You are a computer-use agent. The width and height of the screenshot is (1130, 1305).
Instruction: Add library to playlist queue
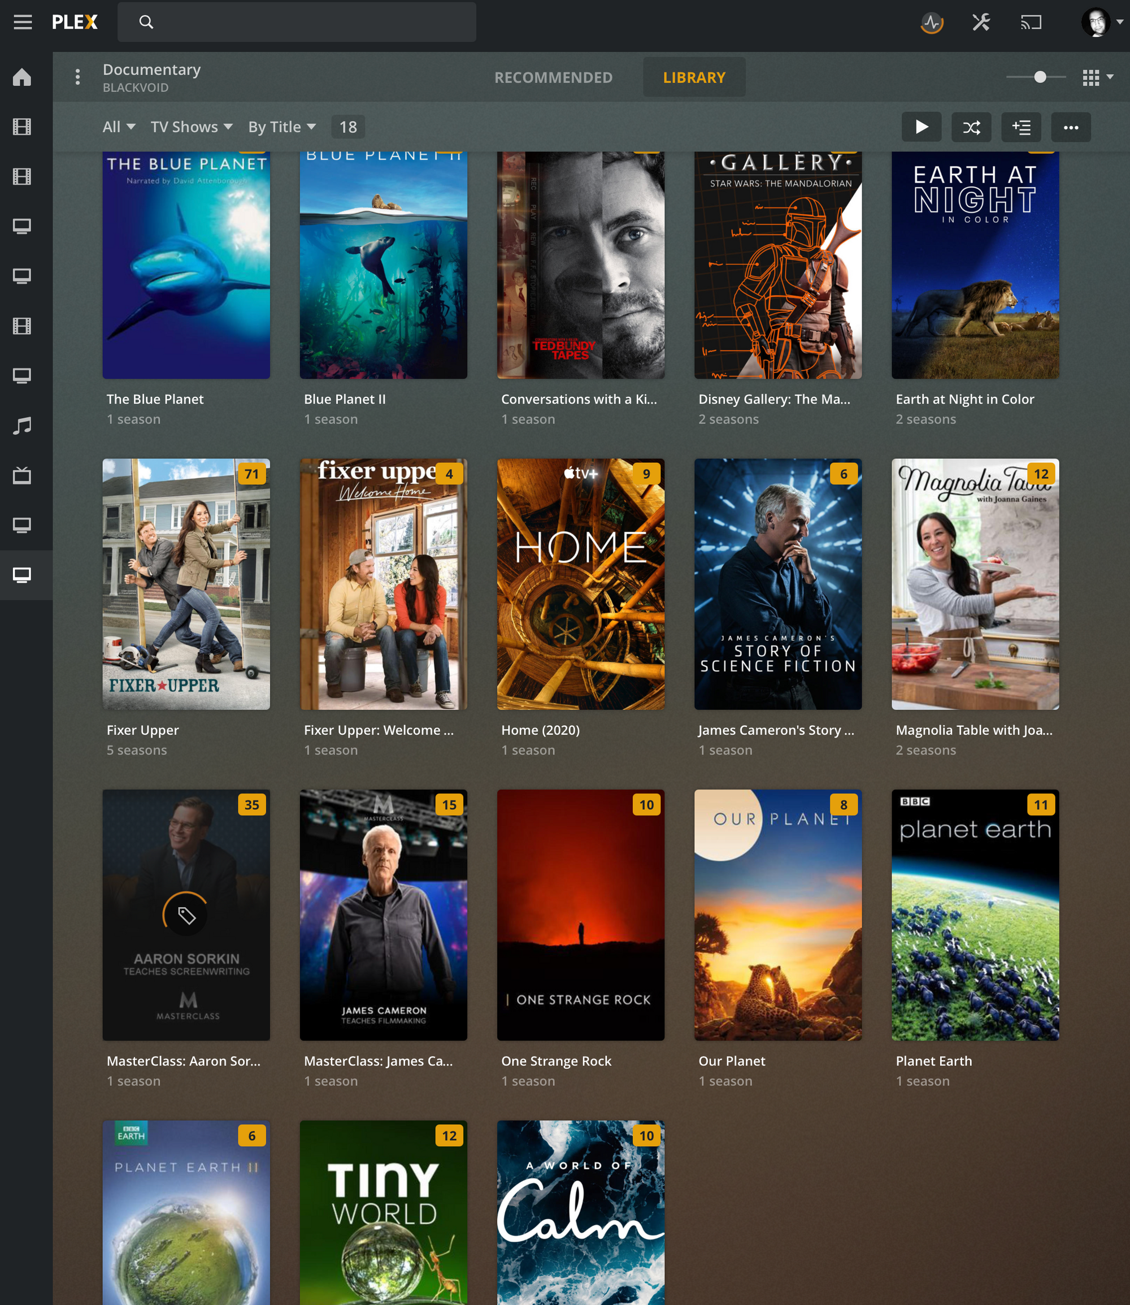pos(1021,127)
